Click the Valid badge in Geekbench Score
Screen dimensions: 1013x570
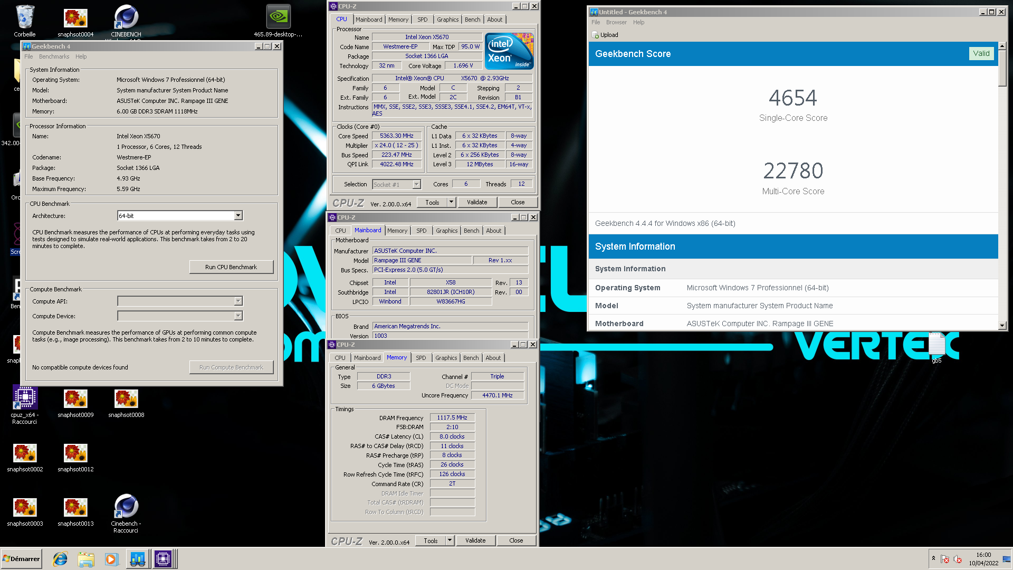(981, 53)
